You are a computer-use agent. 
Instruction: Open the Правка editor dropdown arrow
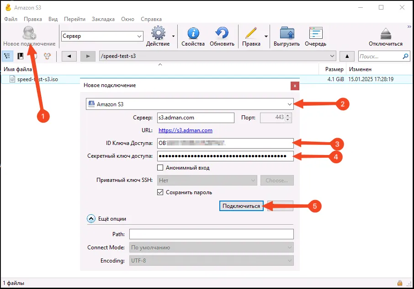click(266, 36)
